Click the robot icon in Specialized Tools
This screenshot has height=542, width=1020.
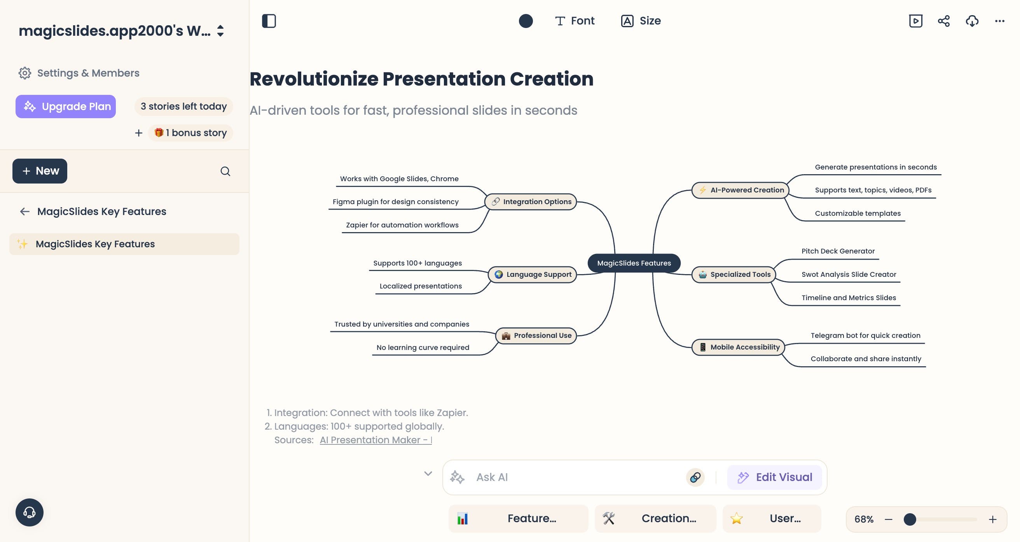tap(702, 274)
